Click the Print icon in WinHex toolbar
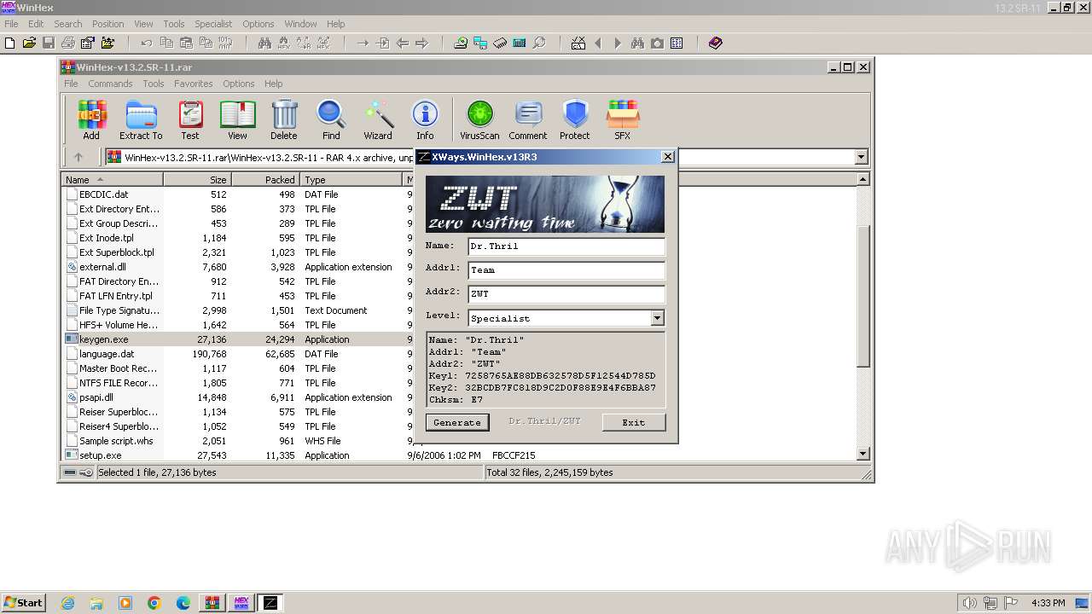This screenshot has width=1092, height=614. pyautogui.click(x=68, y=43)
